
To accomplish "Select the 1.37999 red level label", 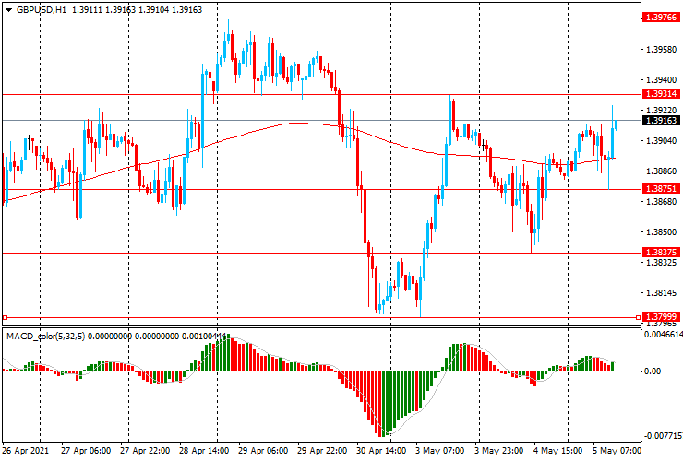I will [661, 317].
